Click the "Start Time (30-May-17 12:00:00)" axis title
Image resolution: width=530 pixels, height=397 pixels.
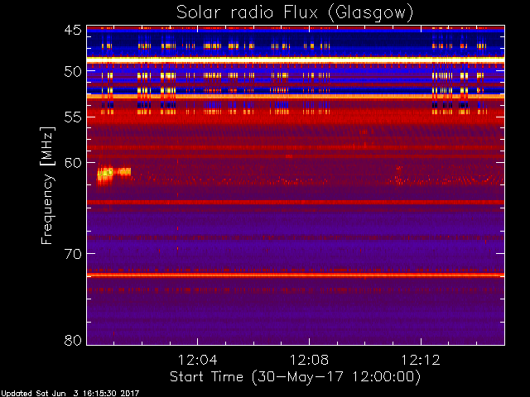(x=295, y=377)
